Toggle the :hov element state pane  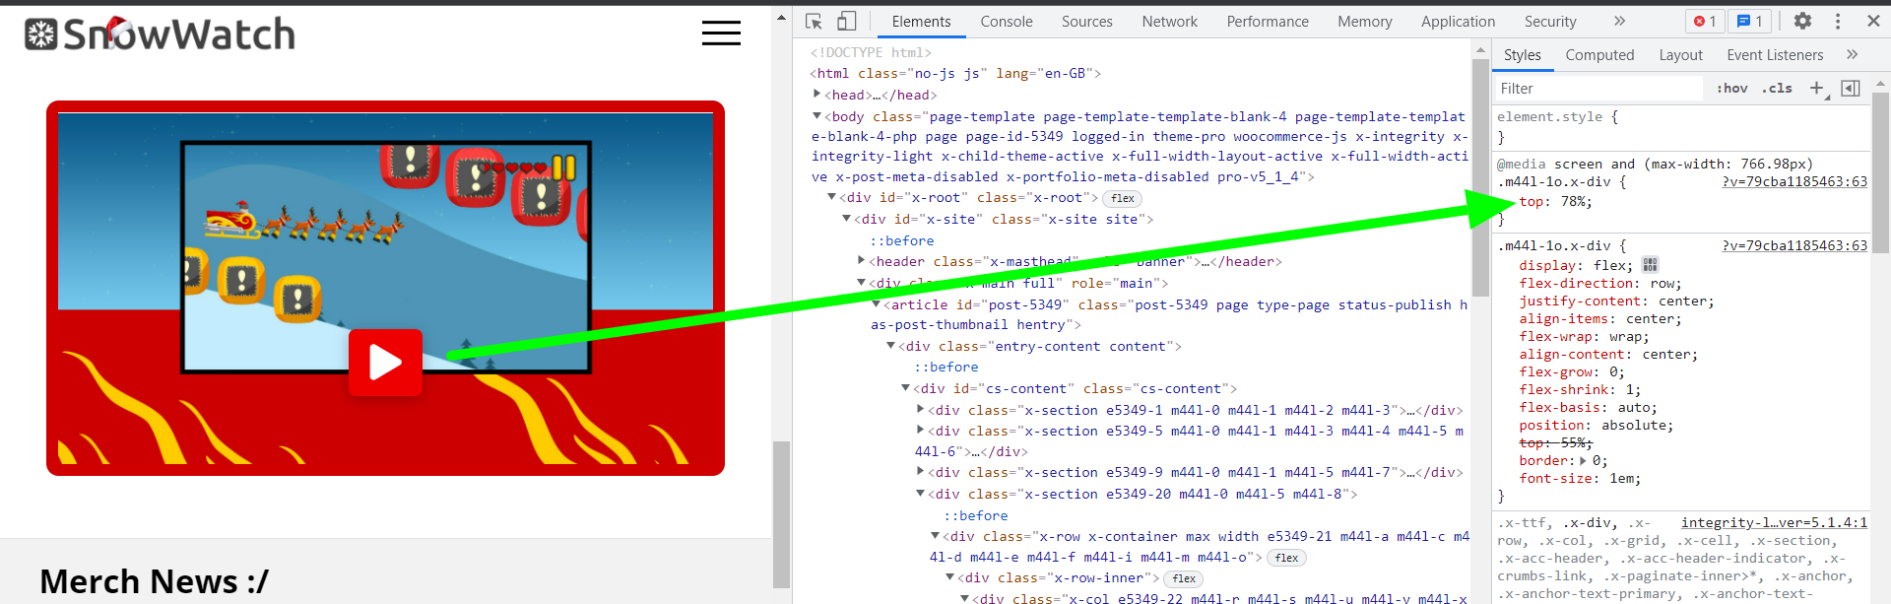tap(1732, 89)
